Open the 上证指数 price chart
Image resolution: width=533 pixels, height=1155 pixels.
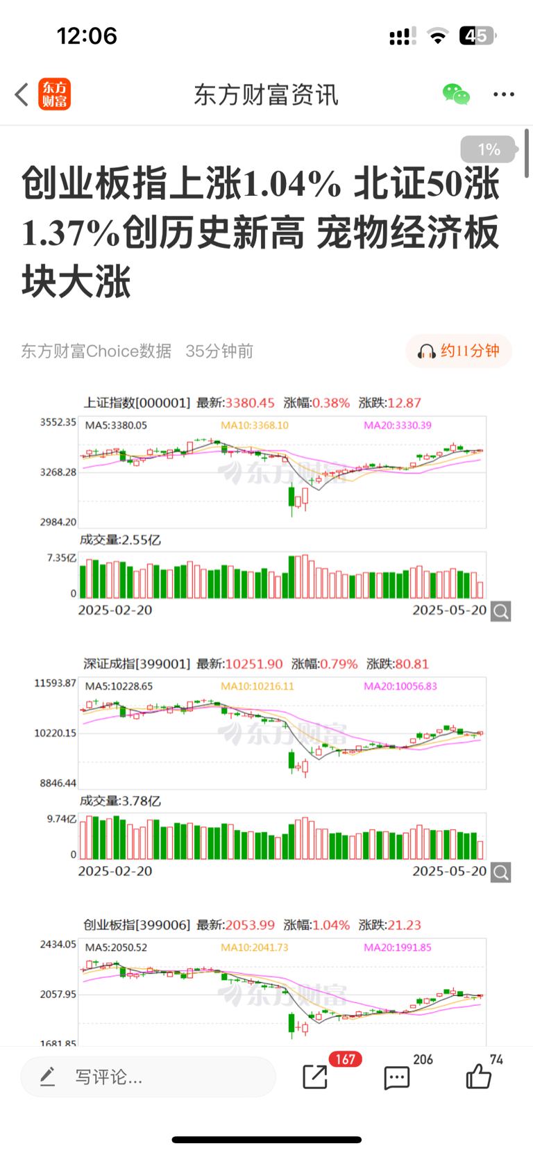[282, 472]
